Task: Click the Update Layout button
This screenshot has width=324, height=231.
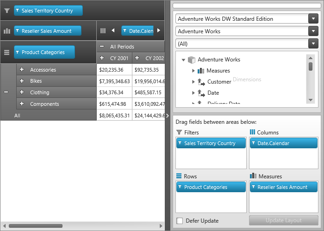Action: click(x=283, y=220)
